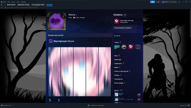Image resolution: width=191 pixels, height=108 pixels.
Task: Click the plus icon for Добавить игру
Action: click(x=2, y=105)
